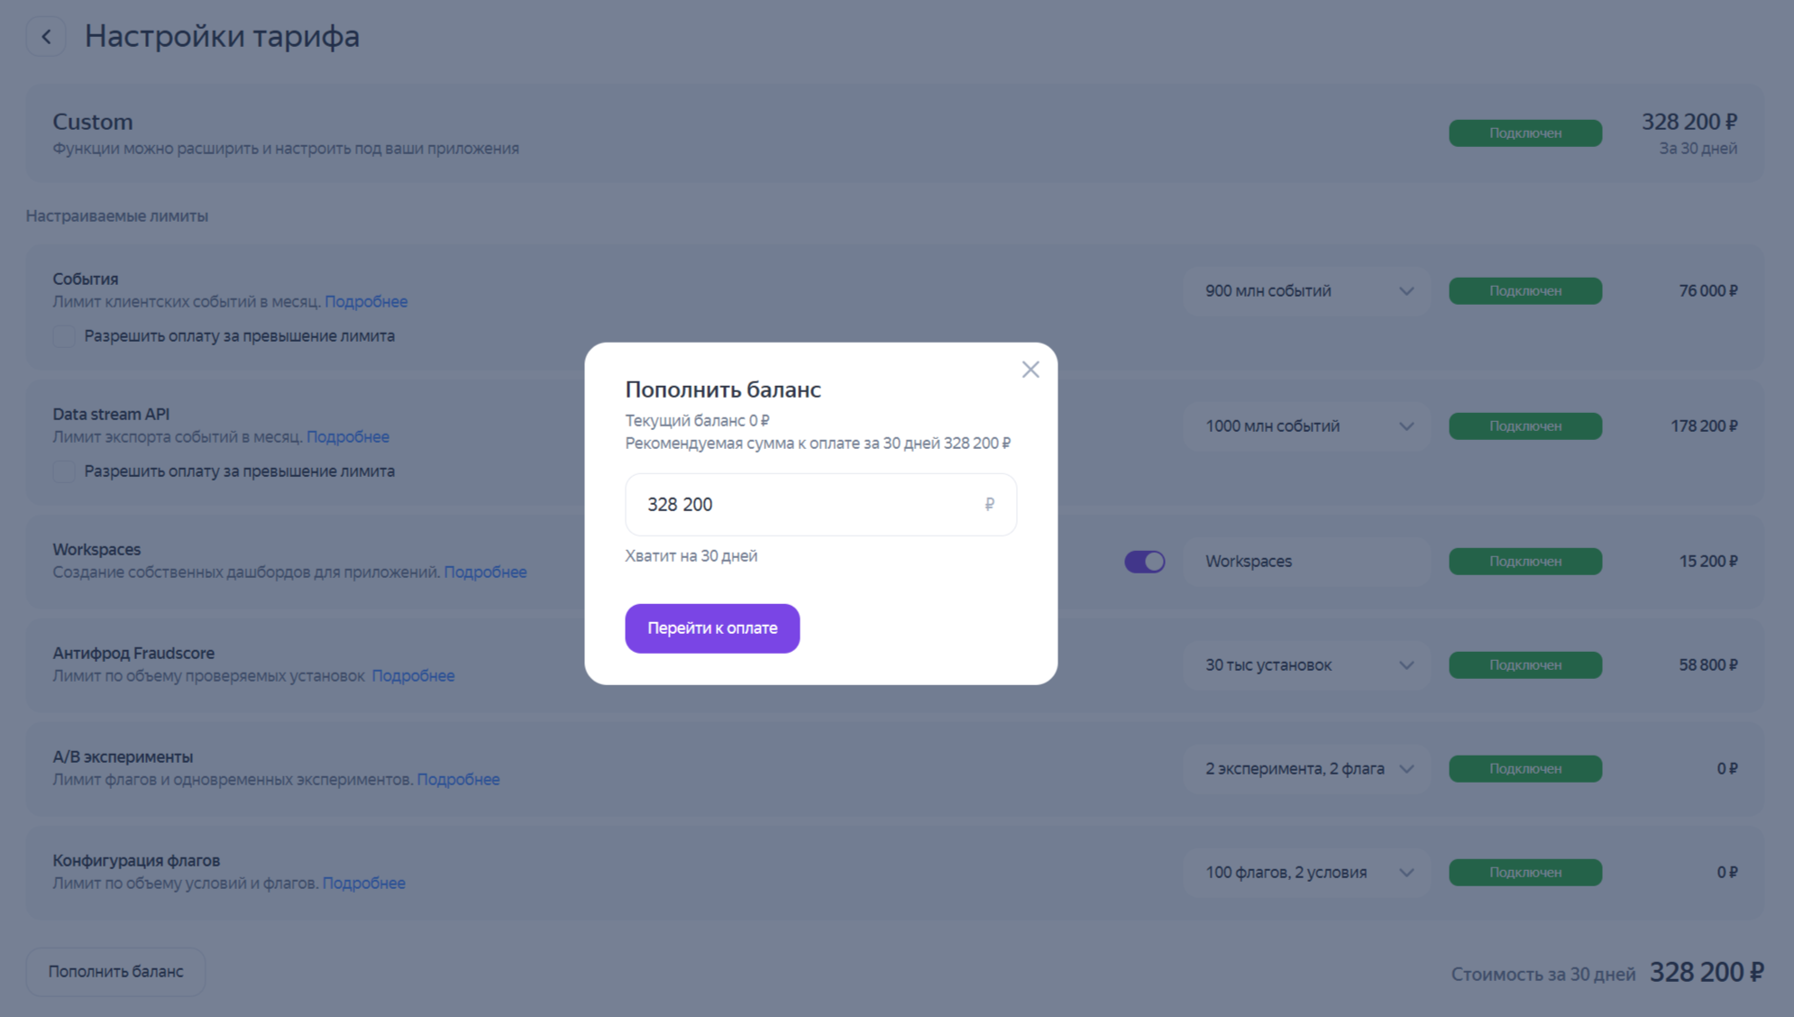This screenshot has width=1794, height=1017.
Task: Expand the 2 эксперимента, 2 флага dropdown
Action: pyautogui.click(x=1306, y=769)
